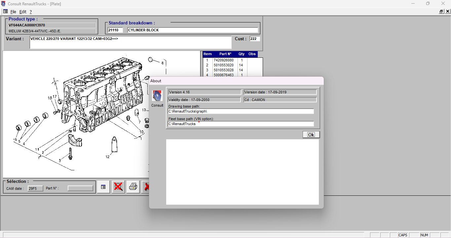This screenshot has width=451, height=238.
Task: Select part number 5010553028 row
Action: point(233,70)
